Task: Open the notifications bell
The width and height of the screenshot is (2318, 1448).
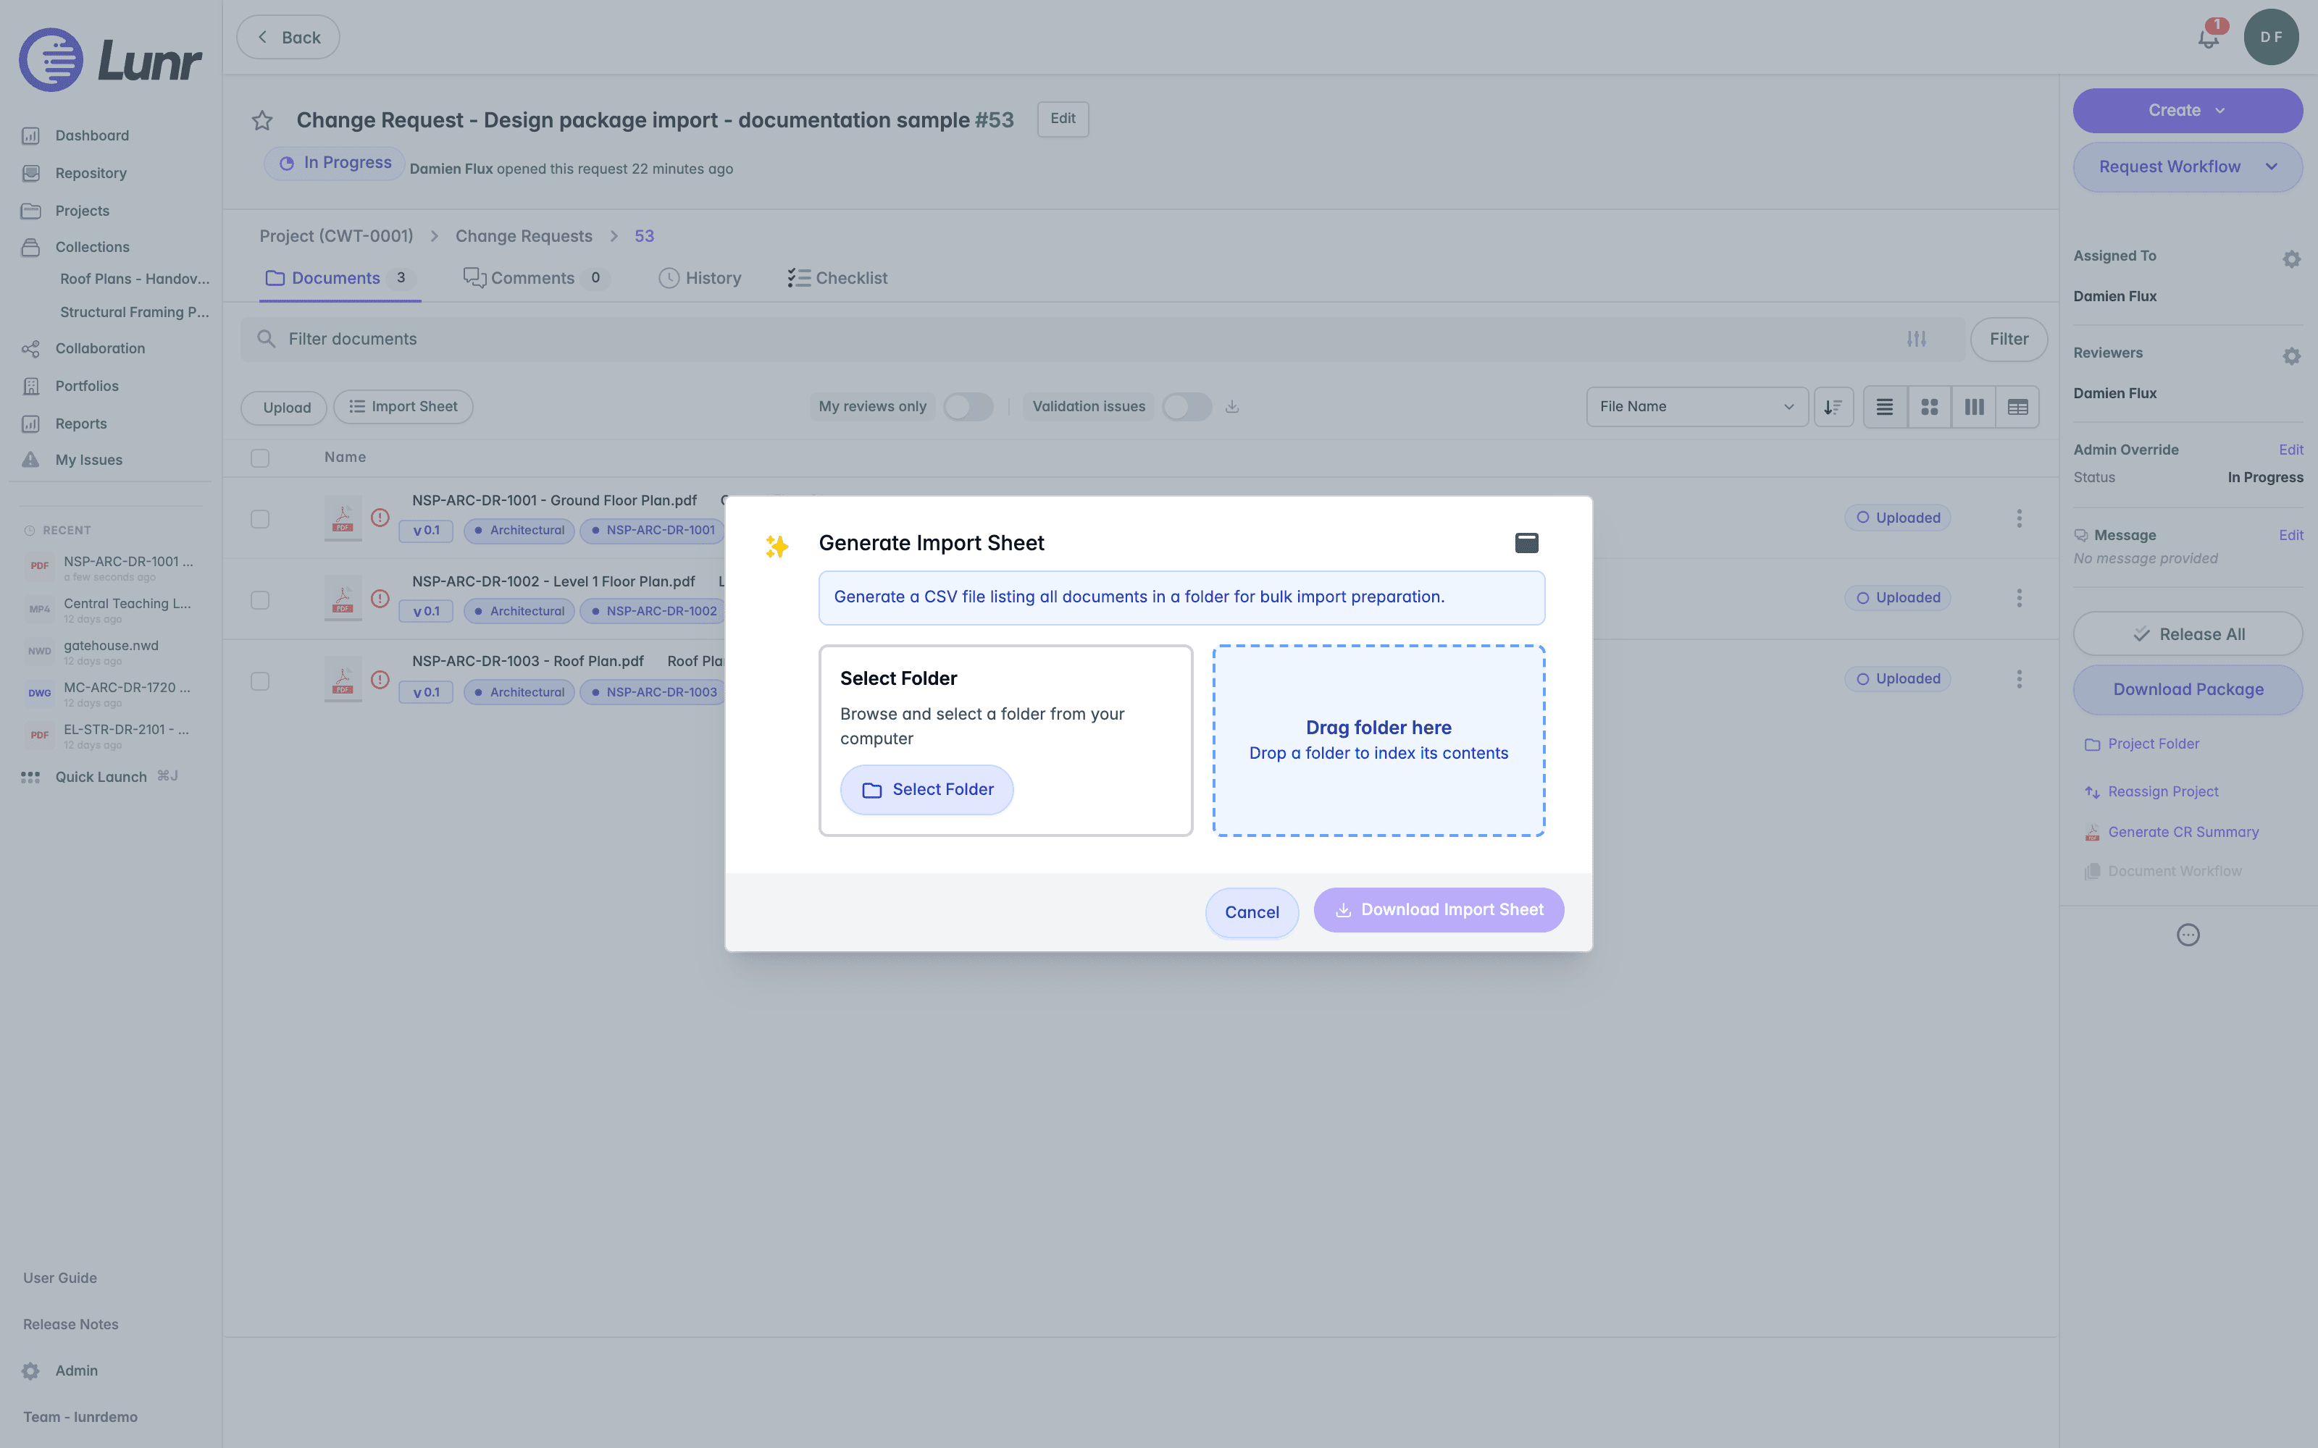Action: (2208, 38)
